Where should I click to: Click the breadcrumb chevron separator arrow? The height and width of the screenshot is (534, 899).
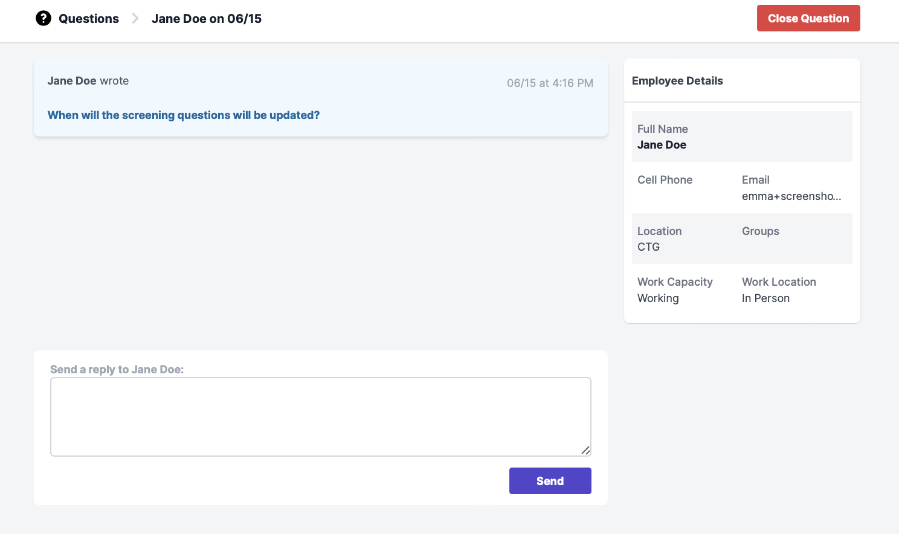point(135,19)
